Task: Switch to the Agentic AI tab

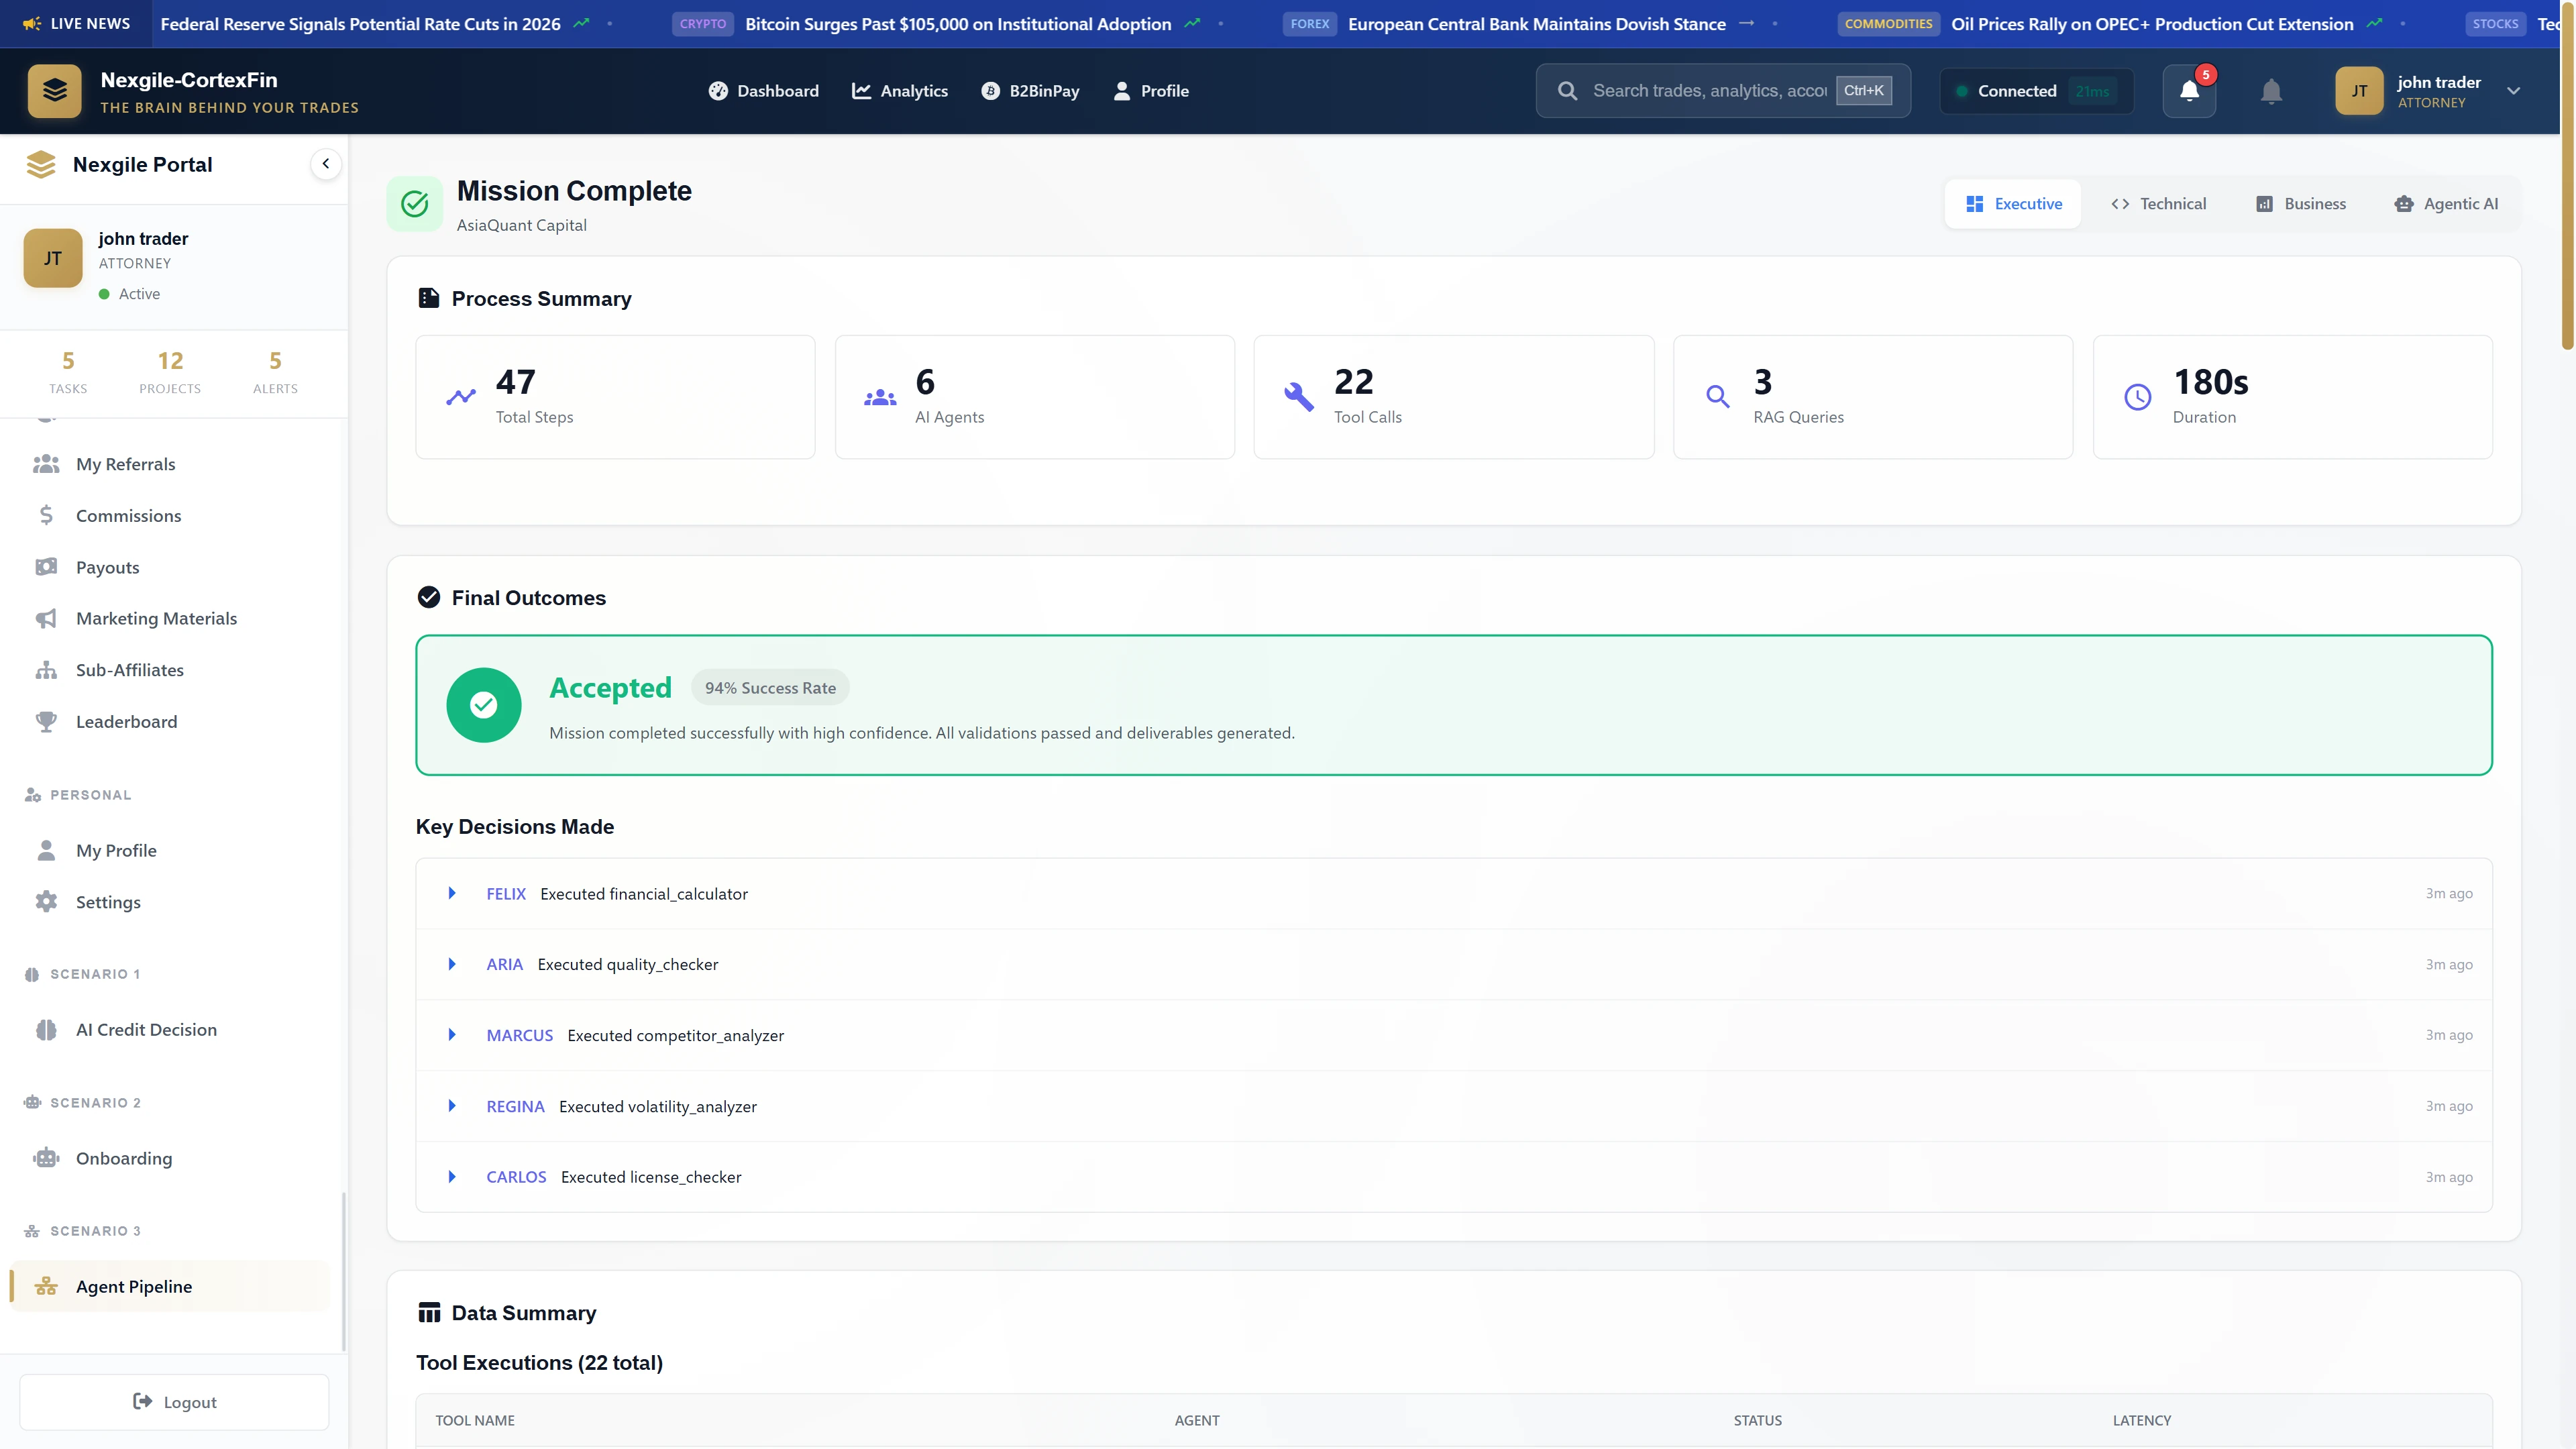Action: [2446, 203]
